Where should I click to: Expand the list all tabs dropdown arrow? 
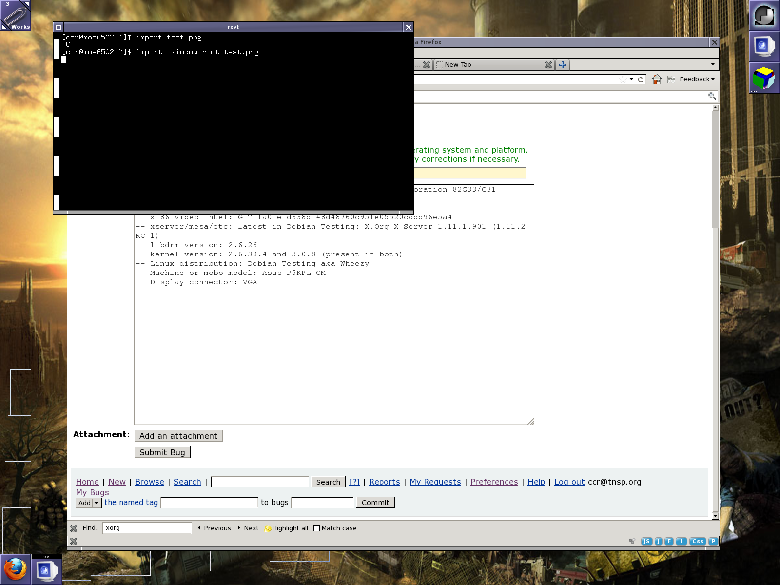[x=713, y=64]
